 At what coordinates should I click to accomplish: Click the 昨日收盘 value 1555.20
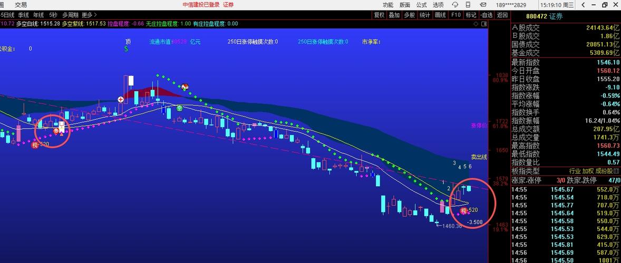[609, 79]
